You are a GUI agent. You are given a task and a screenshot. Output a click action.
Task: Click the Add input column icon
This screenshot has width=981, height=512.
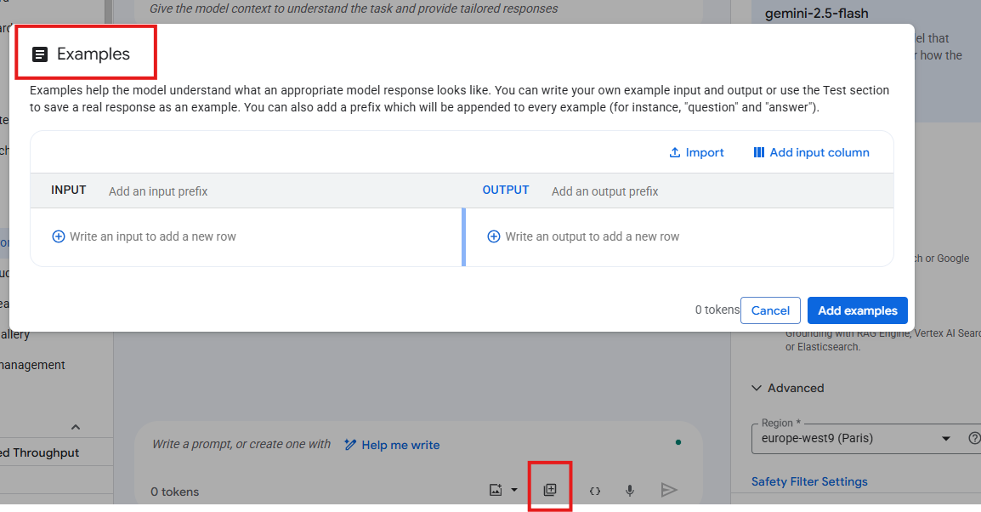click(x=758, y=152)
